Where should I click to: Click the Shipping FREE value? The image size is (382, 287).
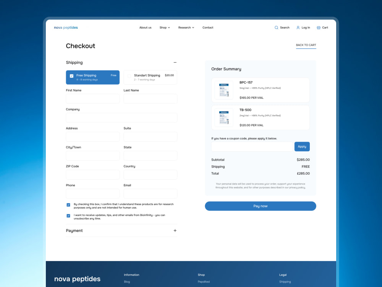point(306,167)
